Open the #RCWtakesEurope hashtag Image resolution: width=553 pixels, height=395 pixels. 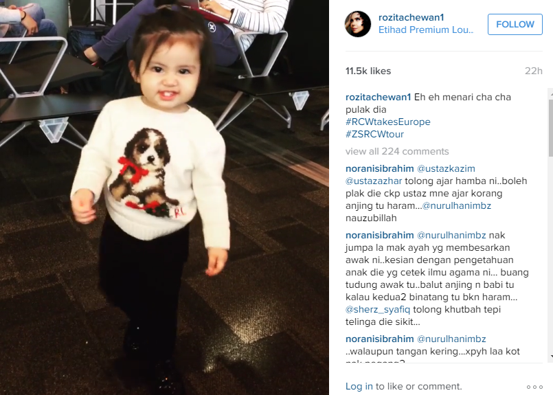(x=388, y=122)
